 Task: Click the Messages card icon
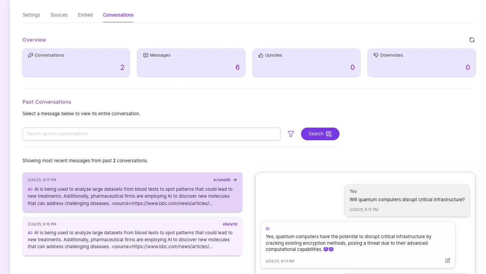pos(146,55)
